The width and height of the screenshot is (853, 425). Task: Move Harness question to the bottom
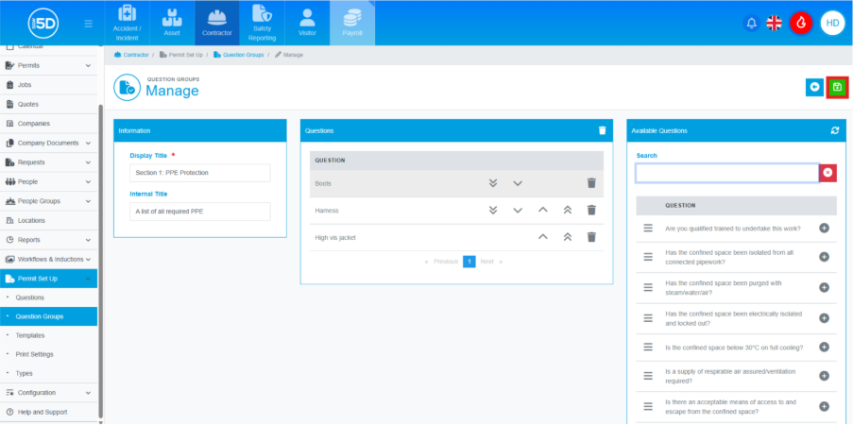coord(493,211)
